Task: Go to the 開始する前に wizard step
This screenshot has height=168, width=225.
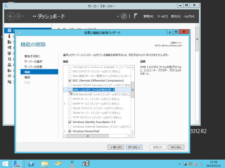Action: click(32, 56)
